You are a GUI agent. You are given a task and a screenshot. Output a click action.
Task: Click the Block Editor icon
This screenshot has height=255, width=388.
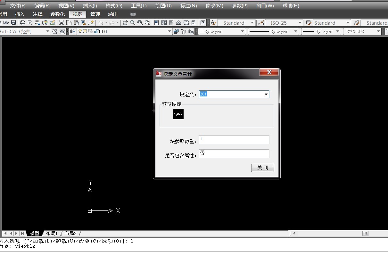point(91,23)
